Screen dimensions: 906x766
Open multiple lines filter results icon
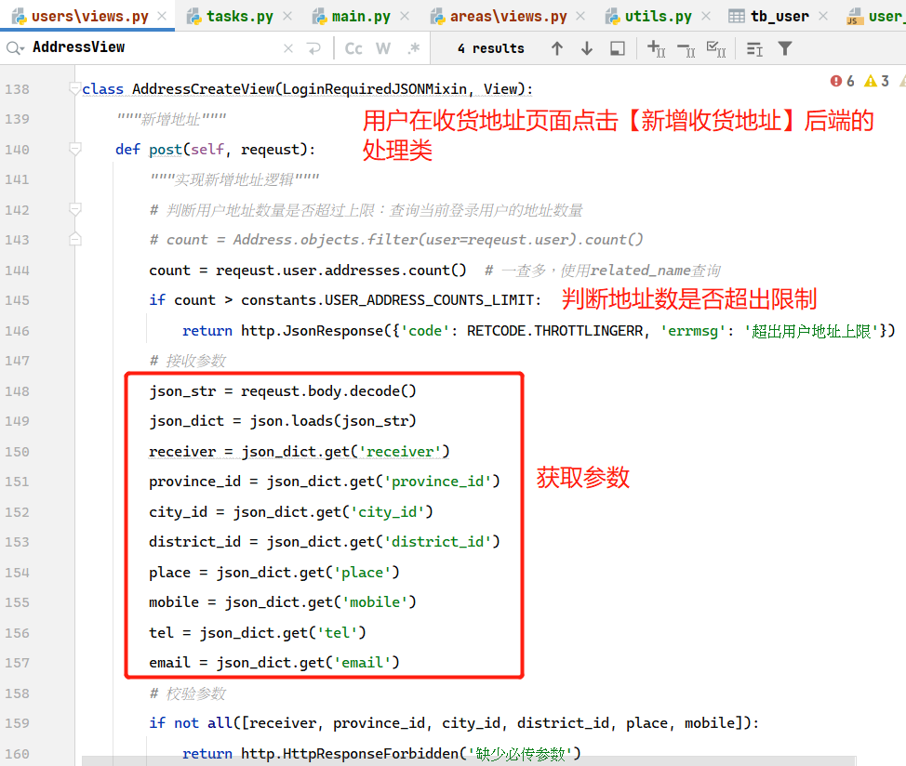[754, 49]
